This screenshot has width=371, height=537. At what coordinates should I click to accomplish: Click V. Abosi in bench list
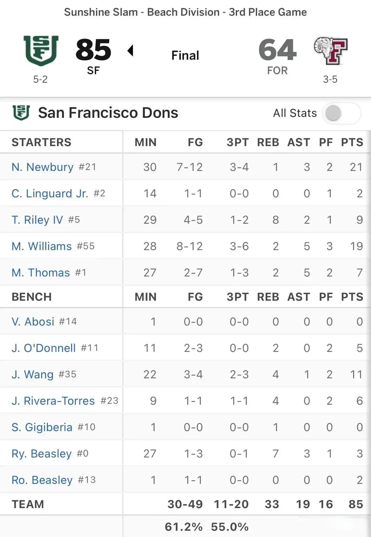33,321
